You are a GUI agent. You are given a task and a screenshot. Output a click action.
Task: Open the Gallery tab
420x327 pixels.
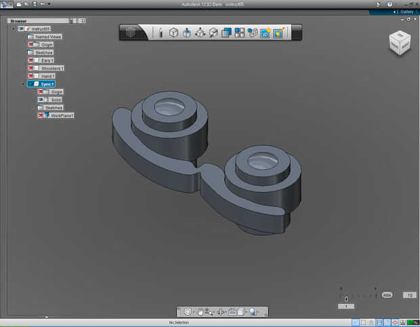(x=406, y=12)
